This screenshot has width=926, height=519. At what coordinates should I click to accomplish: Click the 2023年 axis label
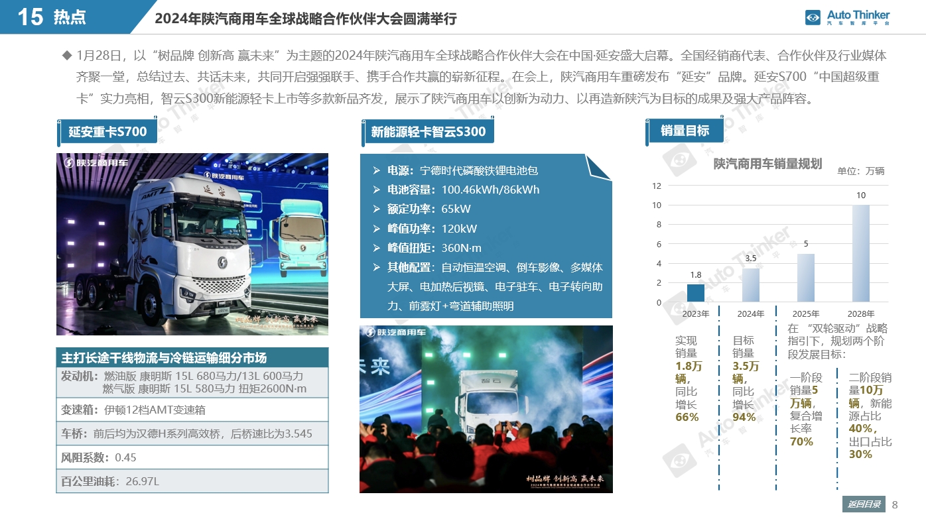pos(696,314)
